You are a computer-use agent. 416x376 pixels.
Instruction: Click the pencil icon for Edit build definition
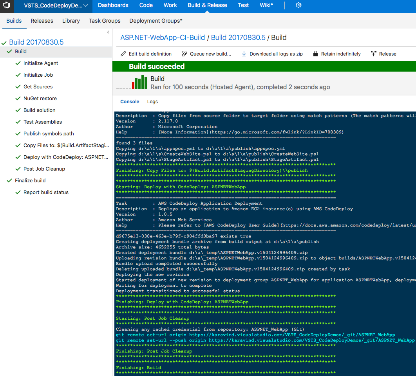pyautogui.click(x=123, y=54)
